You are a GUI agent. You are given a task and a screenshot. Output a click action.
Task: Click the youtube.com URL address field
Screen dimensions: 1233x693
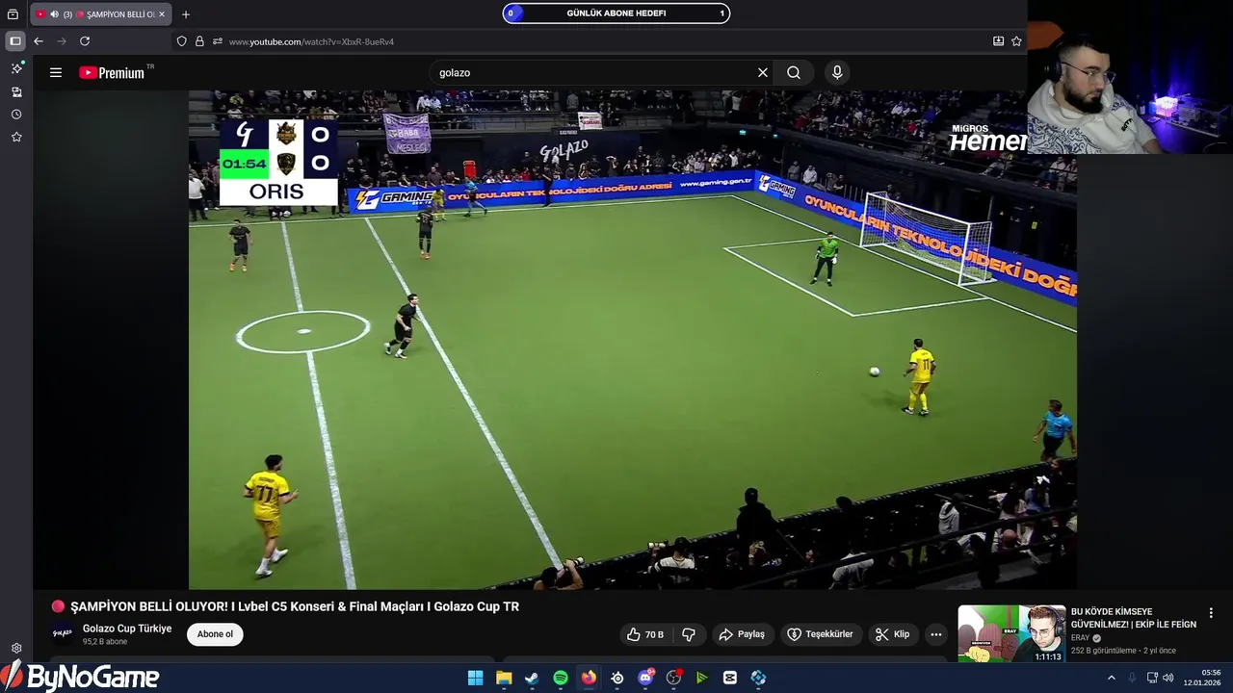pos(311,41)
